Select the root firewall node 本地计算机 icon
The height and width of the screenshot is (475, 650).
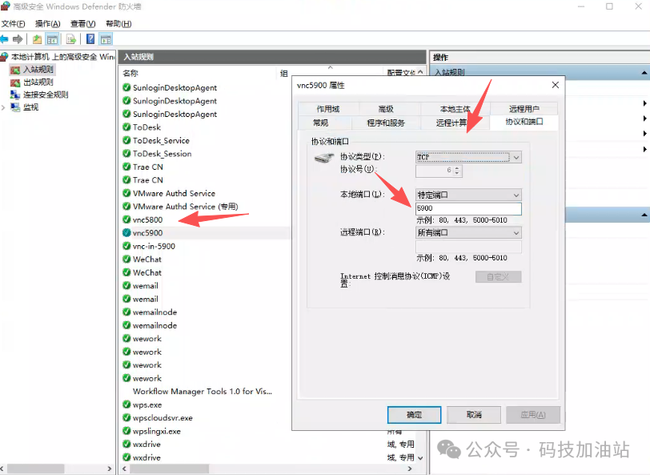pyautogui.click(x=5, y=56)
